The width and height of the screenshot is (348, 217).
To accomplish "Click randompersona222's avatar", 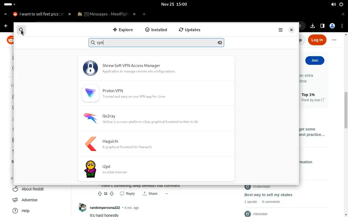I will 82,208.
